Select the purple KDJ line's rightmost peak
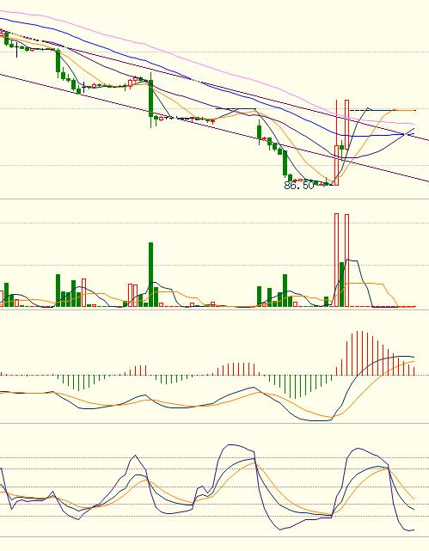 (358, 449)
